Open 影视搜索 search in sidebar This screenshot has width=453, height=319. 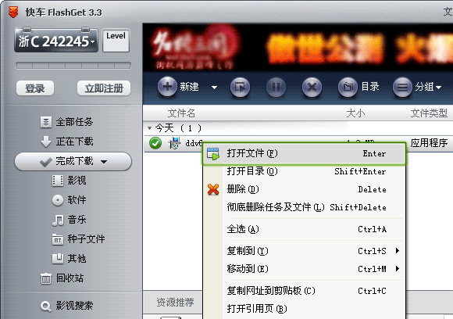(66, 306)
